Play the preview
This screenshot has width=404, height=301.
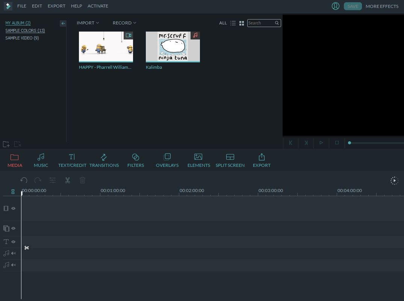click(321, 143)
